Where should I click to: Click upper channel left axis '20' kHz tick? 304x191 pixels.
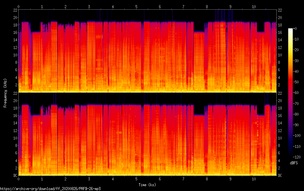pyautogui.click(x=15, y=17)
